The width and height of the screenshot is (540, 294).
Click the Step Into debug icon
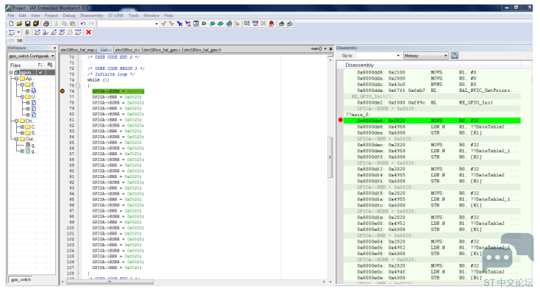pos(45,32)
